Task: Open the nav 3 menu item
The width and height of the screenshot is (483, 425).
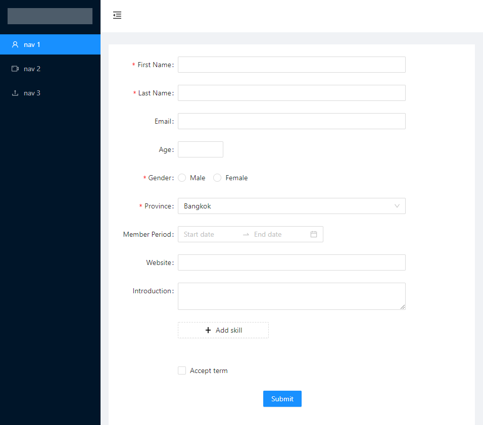Action: (50, 93)
